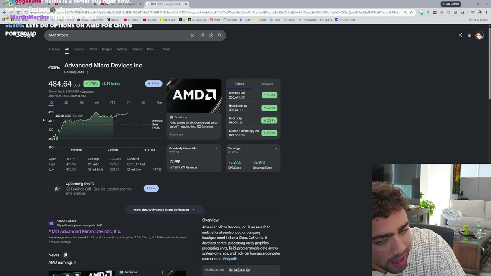Open the Yahoo Finance AMD result link
The width and height of the screenshot is (491, 276).
[85, 232]
